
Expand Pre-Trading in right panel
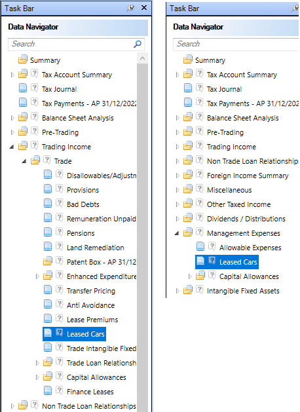pyautogui.click(x=178, y=132)
